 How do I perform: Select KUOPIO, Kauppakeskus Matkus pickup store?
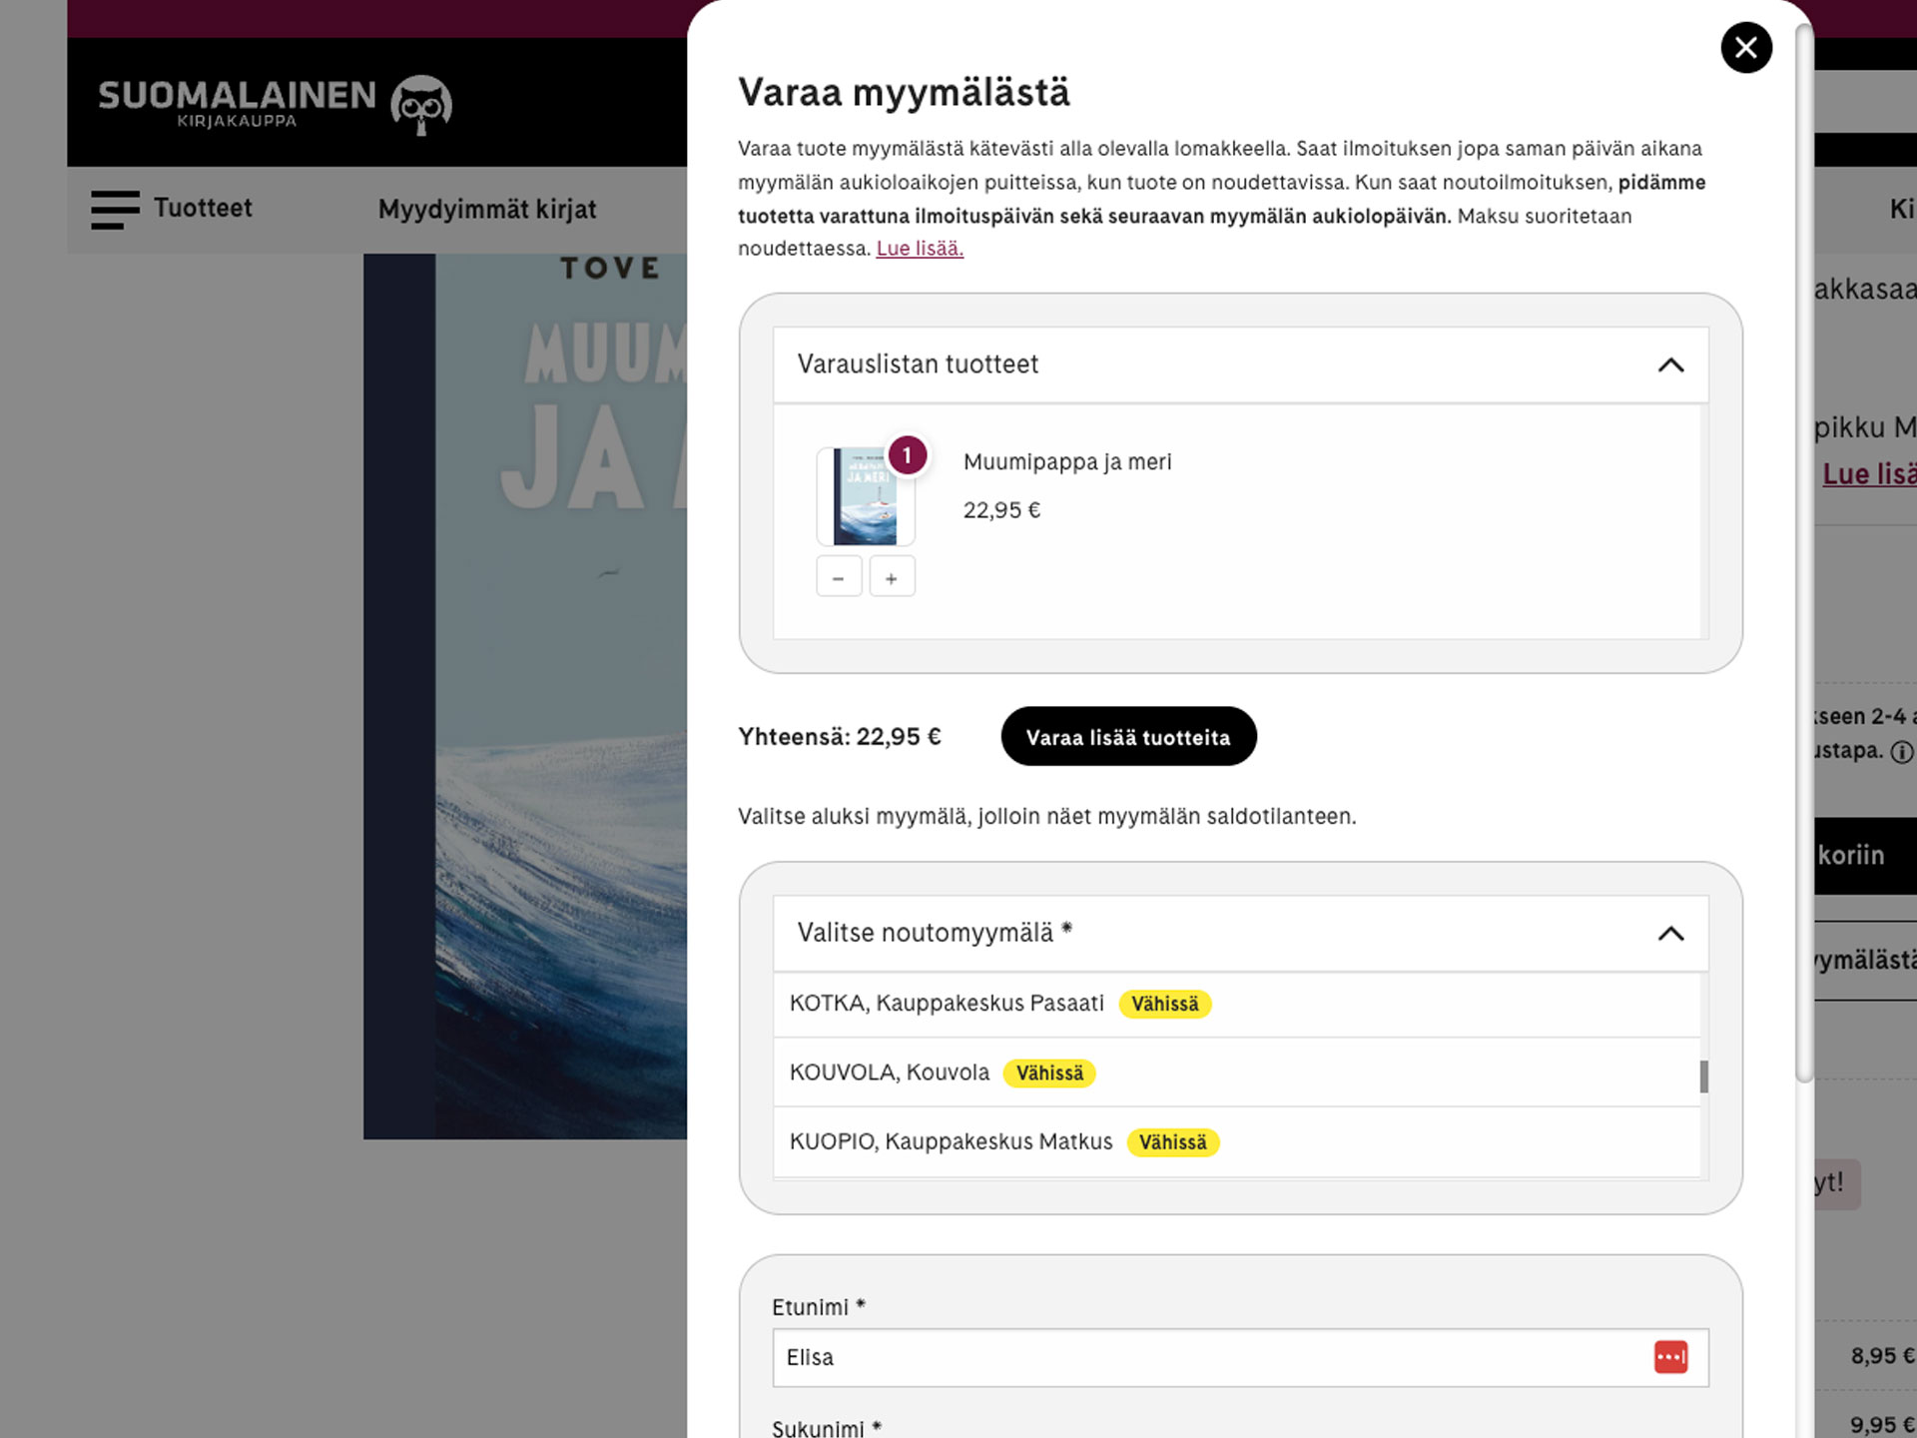(951, 1141)
